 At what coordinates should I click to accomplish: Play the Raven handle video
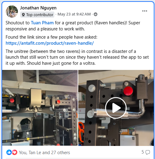coord(116,108)
